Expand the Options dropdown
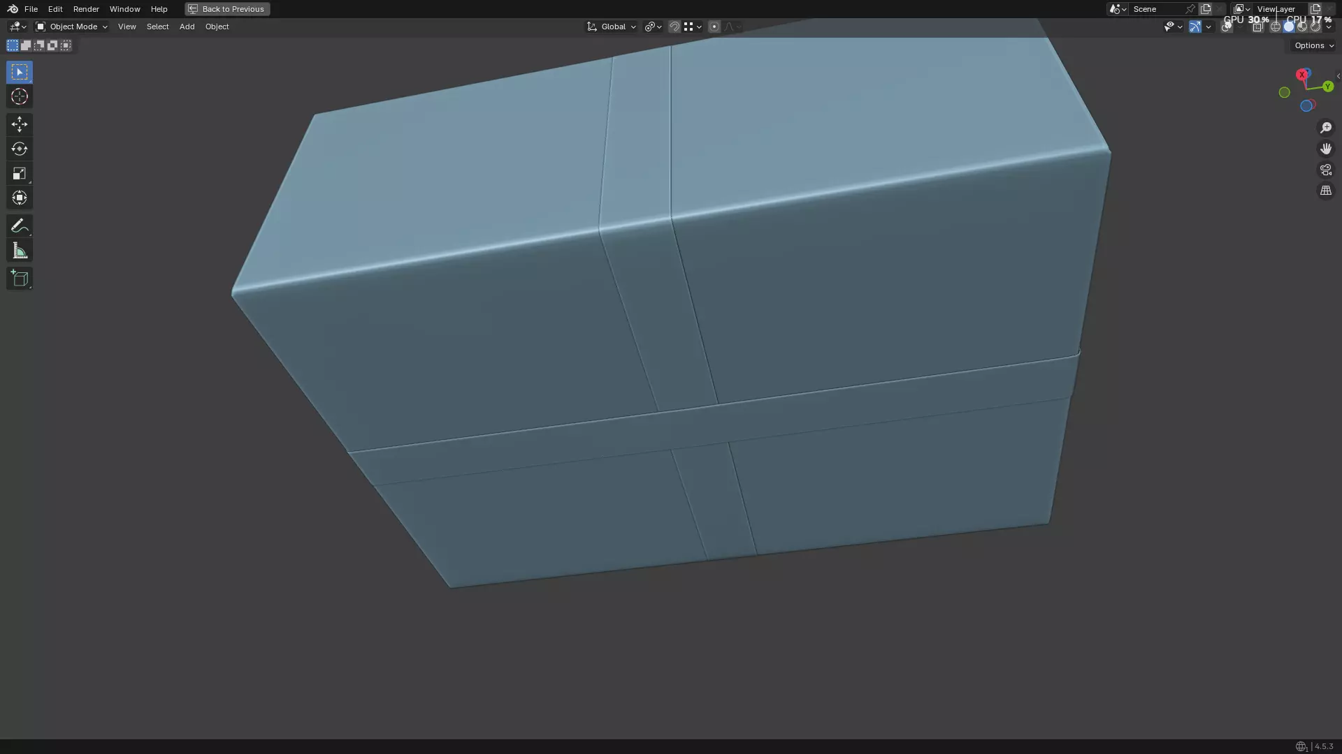1342x754 pixels. (x=1314, y=45)
